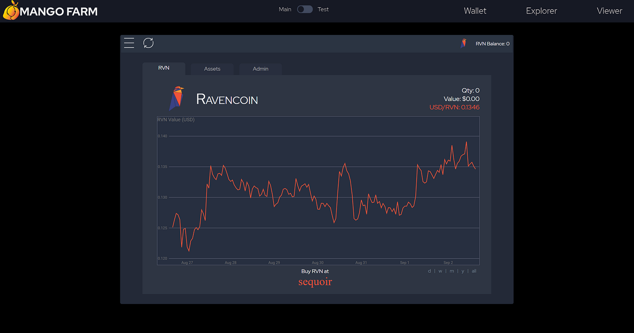
Task: Click the Aug 27 axis label
Action: pyautogui.click(x=187, y=263)
